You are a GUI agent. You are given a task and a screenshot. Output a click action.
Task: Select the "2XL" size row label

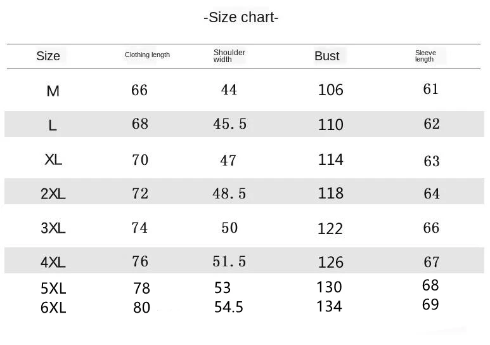53,194
